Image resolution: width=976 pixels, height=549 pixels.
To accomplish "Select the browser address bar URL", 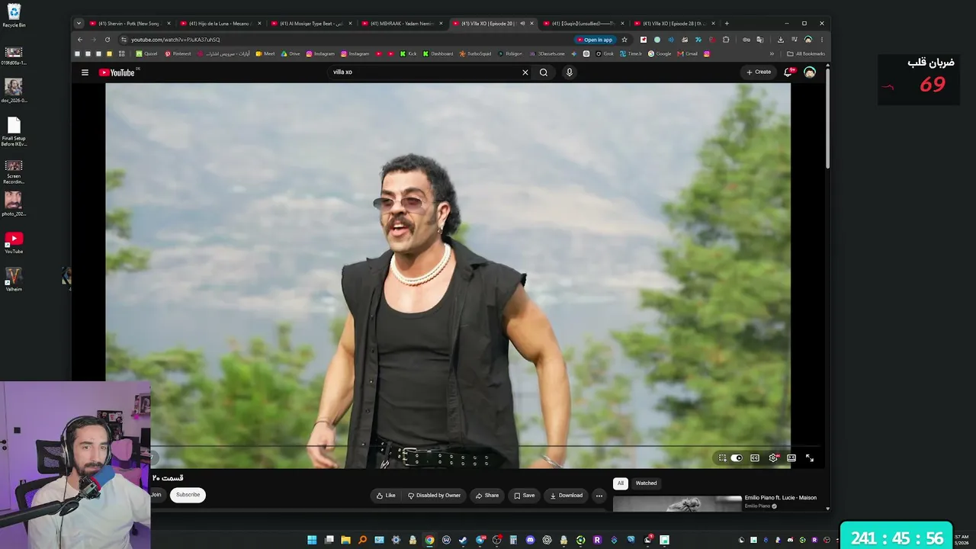I will pos(175,40).
